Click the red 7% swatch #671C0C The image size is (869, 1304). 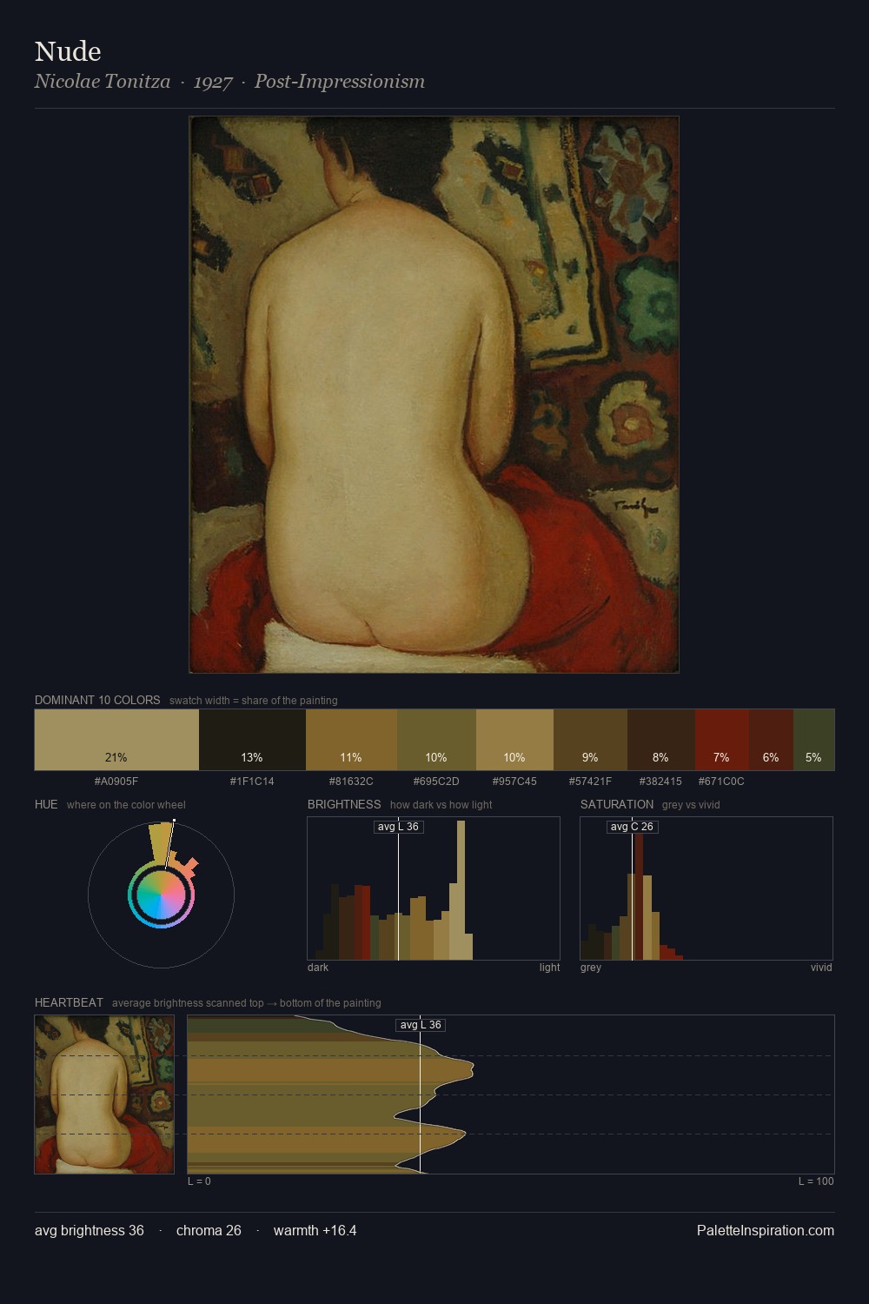click(722, 740)
